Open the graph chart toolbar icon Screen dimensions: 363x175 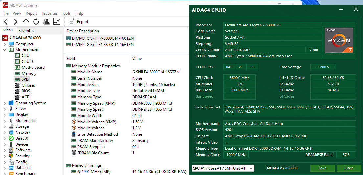(x=57, y=22)
